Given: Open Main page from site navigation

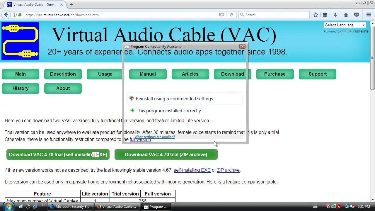Looking at the screenshot, I should pyautogui.click(x=21, y=74).
